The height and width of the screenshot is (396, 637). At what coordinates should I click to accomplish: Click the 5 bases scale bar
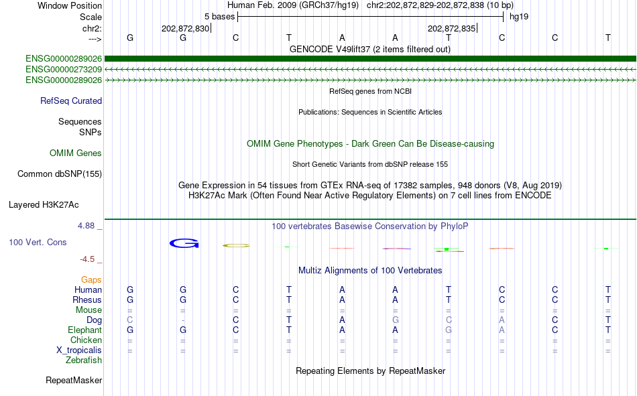[370, 17]
